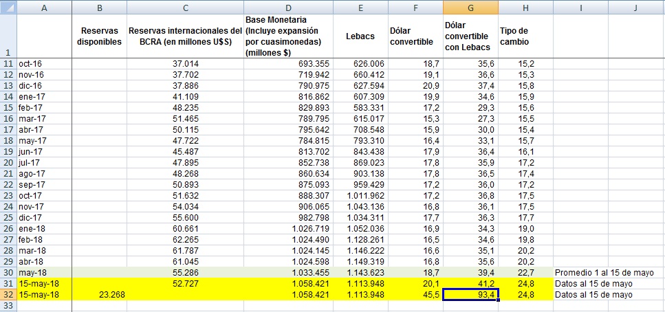Select cell containing 93,4

(470, 295)
